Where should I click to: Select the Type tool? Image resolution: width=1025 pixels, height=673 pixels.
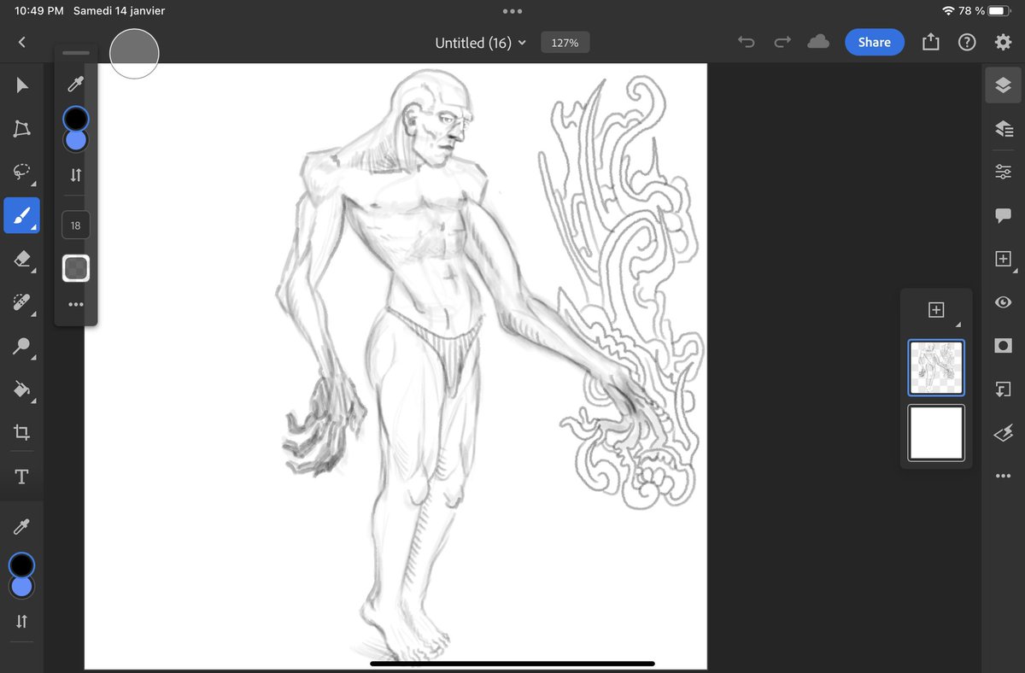pyautogui.click(x=22, y=477)
